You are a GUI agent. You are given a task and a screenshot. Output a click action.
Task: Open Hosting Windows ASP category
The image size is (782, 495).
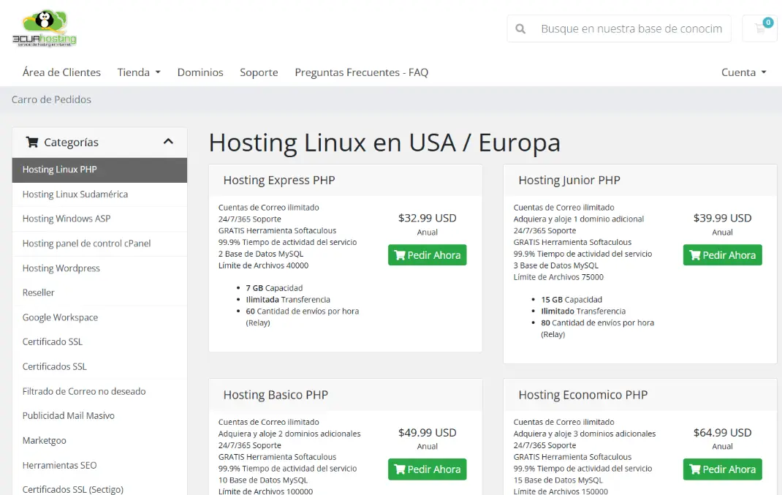[x=99, y=219]
